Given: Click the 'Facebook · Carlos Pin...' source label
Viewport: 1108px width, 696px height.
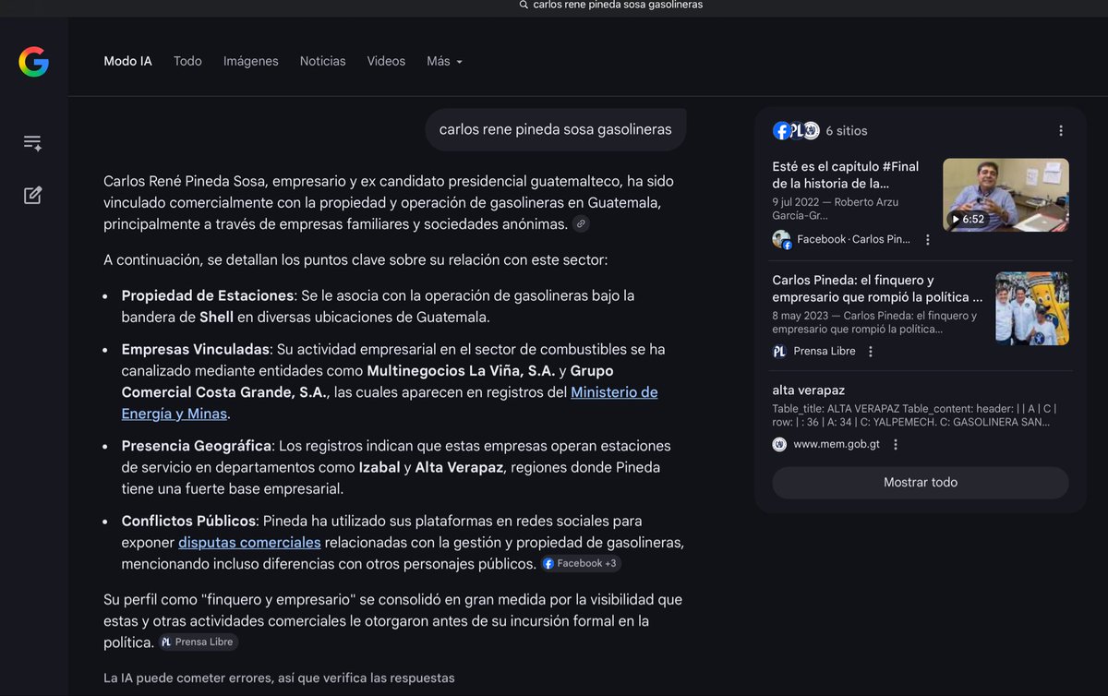Looking at the screenshot, I should point(853,240).
